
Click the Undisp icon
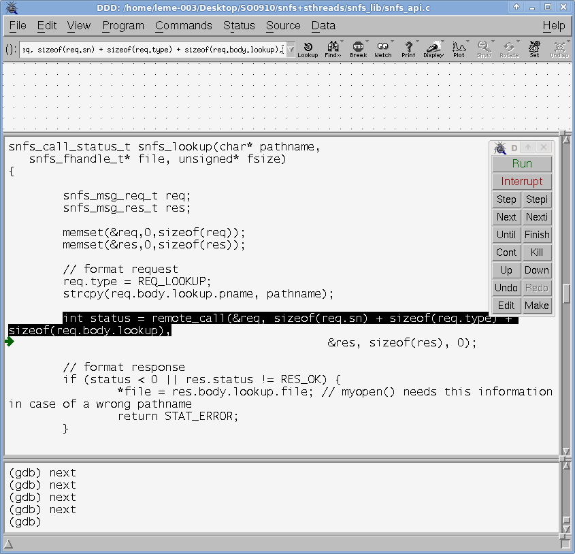[x=559, y=50]
